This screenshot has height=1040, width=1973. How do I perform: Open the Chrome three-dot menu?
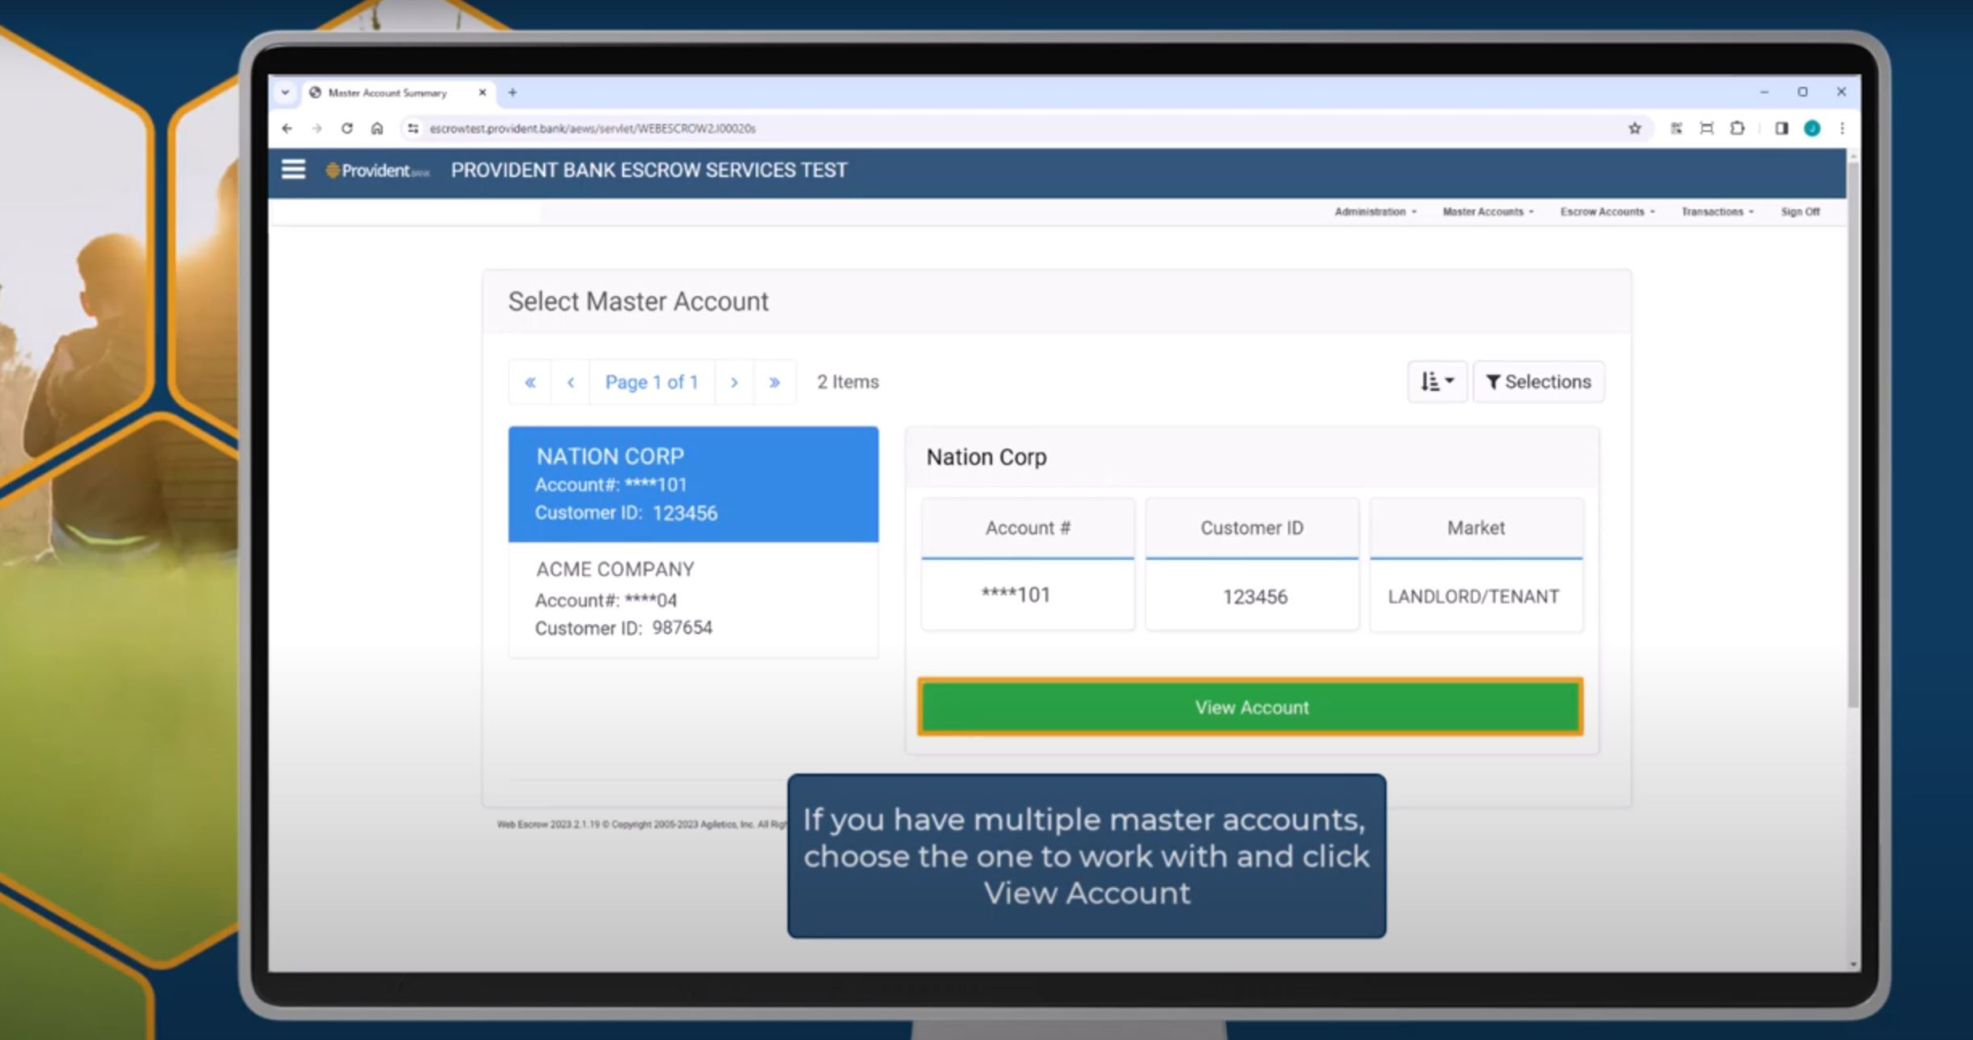(x=1842, y=129)
